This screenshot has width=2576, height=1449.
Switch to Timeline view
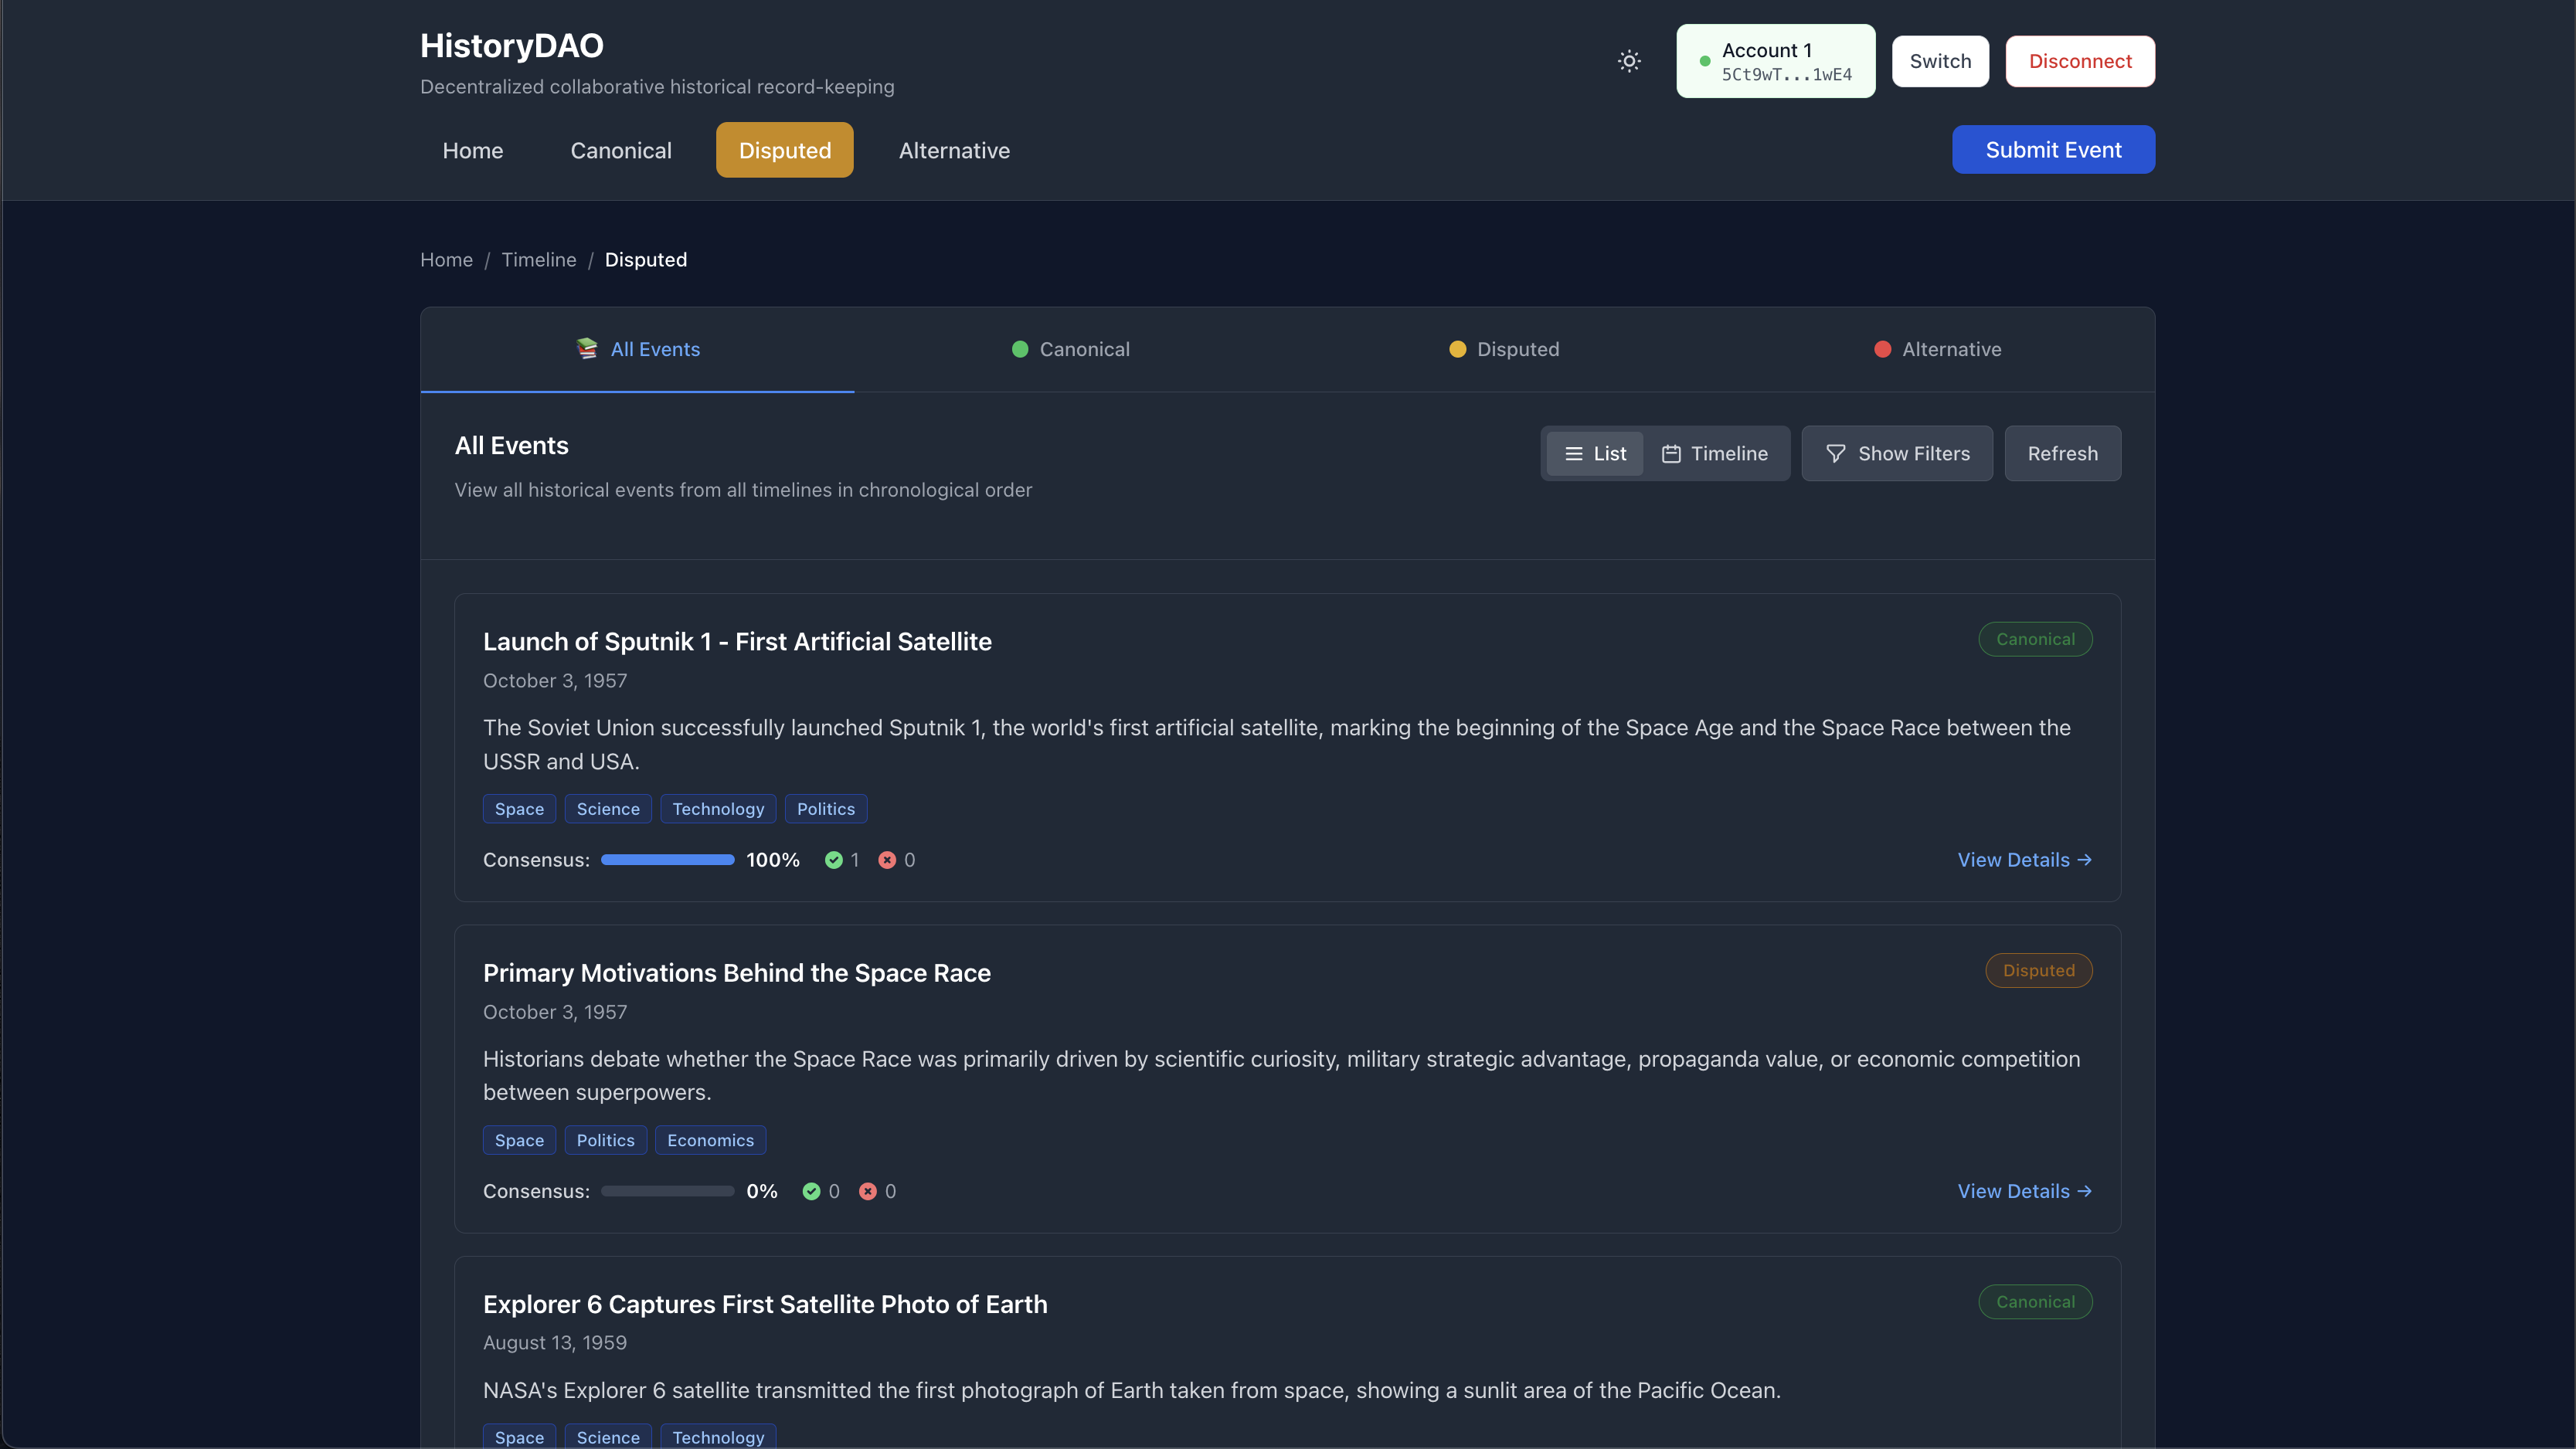point(1715,454)
